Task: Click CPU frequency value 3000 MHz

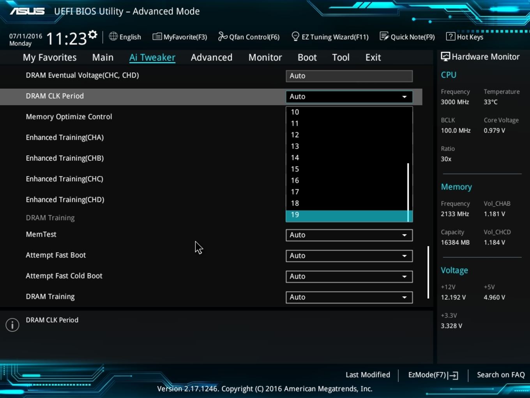Action: tap(455, 102)
